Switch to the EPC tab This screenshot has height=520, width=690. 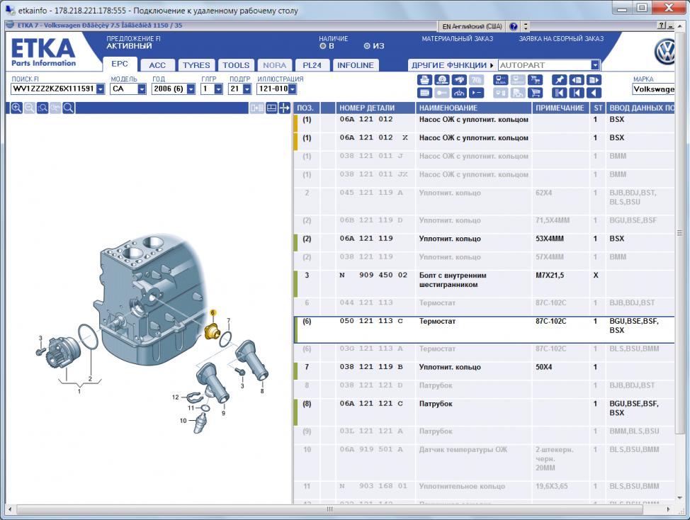click(x=120, y=64)
